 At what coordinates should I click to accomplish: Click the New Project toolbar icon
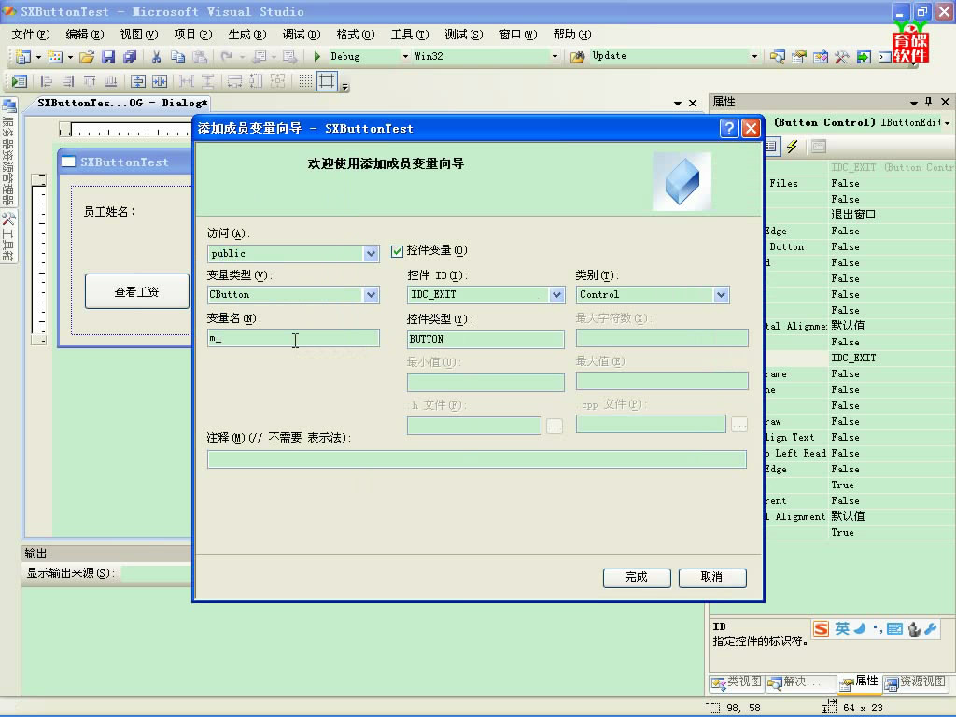point(22,57)
